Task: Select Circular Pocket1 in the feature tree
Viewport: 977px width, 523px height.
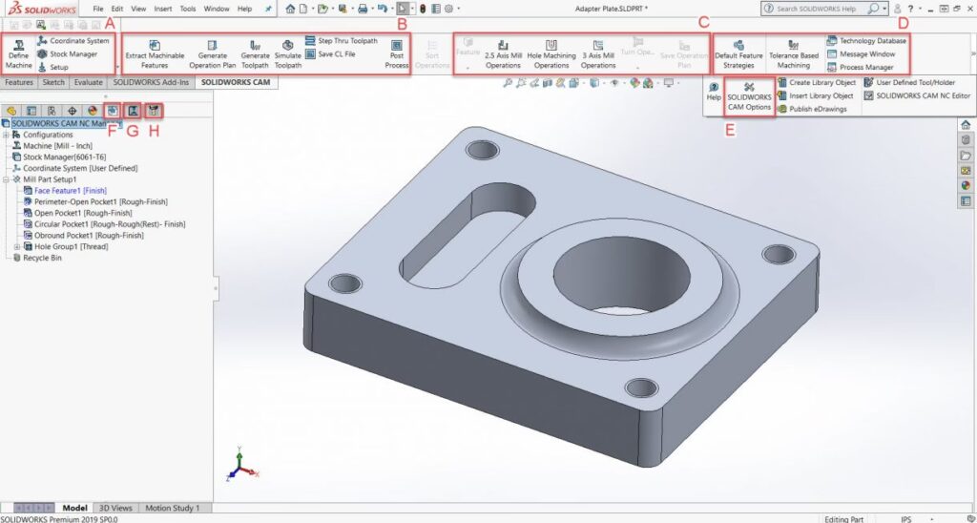Action: [x=109, y=224]
